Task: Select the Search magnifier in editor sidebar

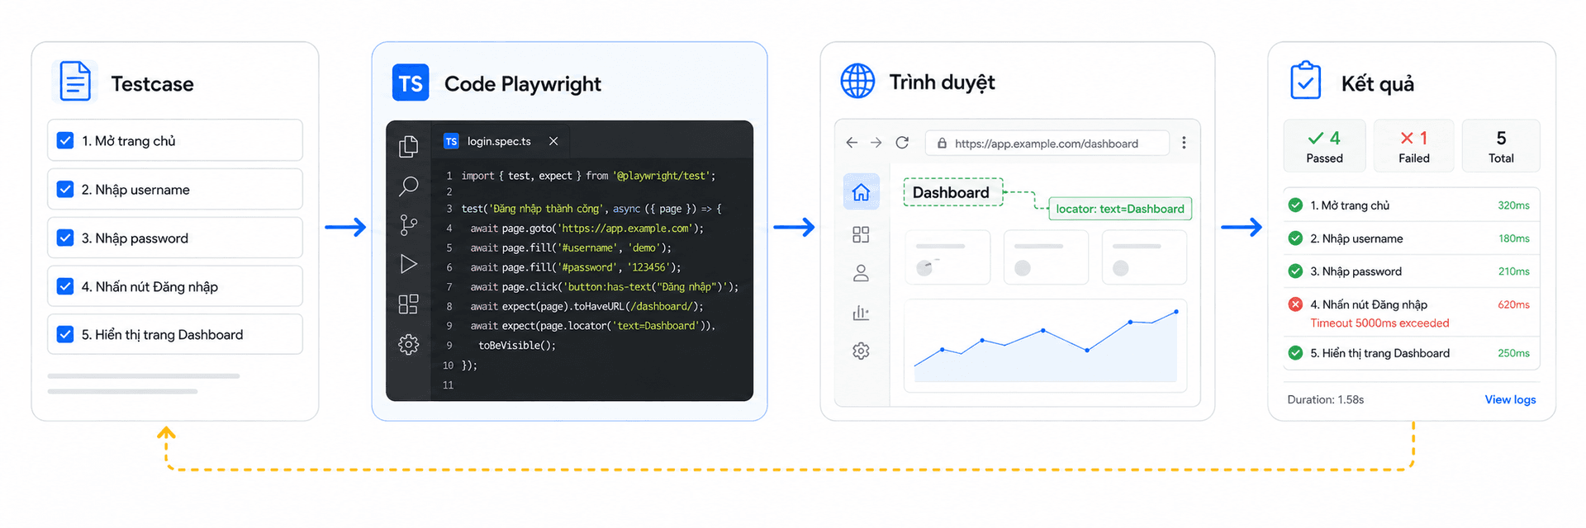Action: pos(408,186)
